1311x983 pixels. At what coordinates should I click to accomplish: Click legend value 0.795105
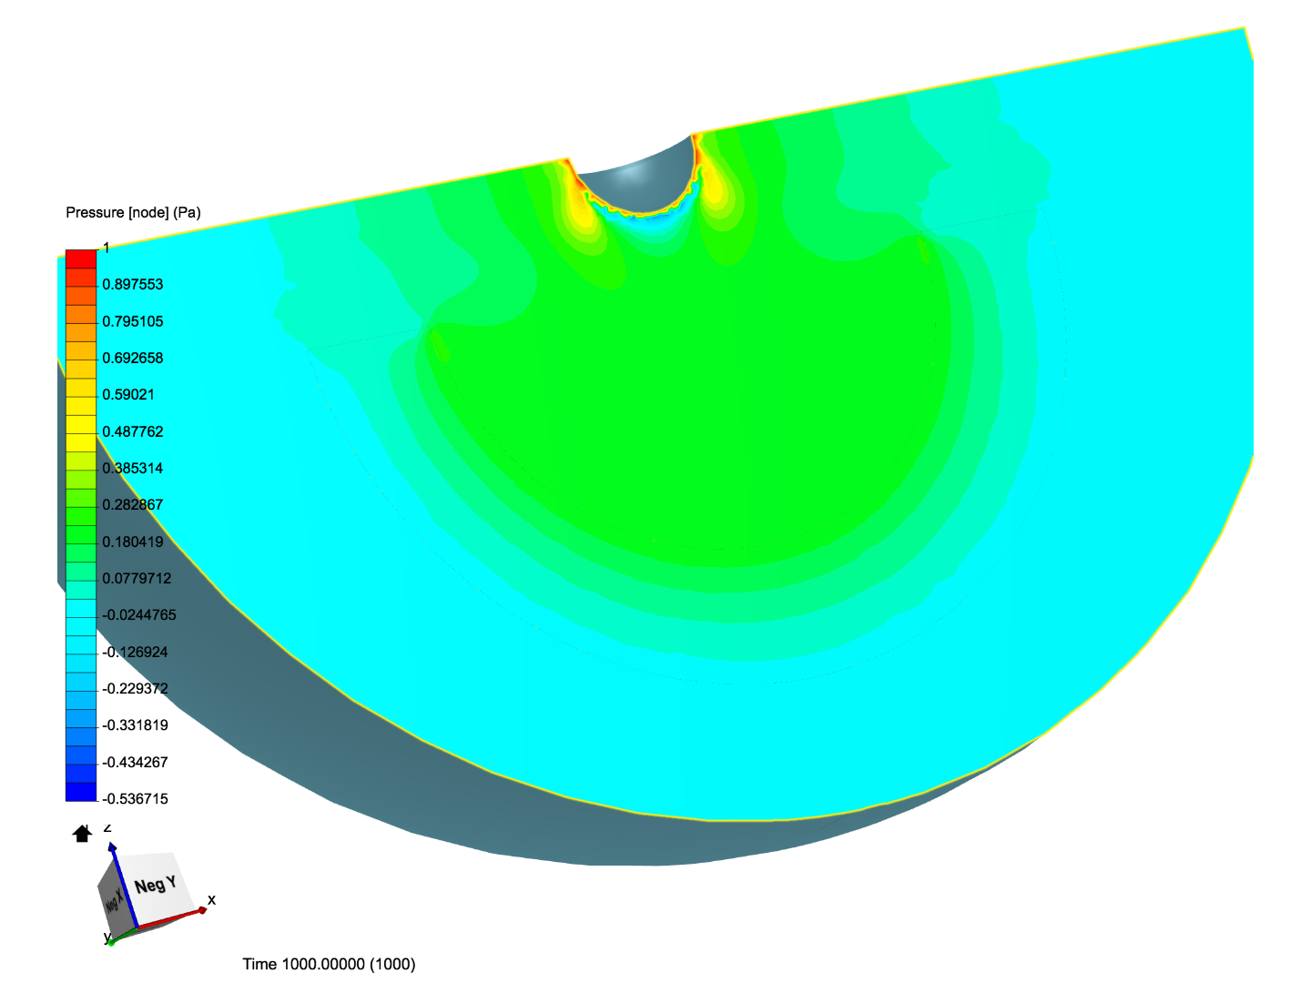click(x=133, y=321)
